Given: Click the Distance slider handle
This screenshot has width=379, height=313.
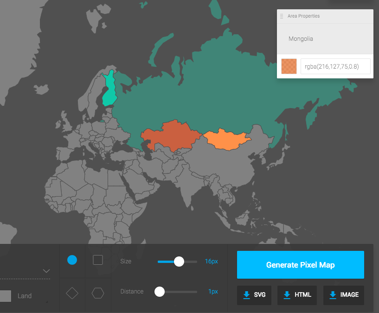Looking at the screenshot, I should pyautogui.click(x=160, y=292).
